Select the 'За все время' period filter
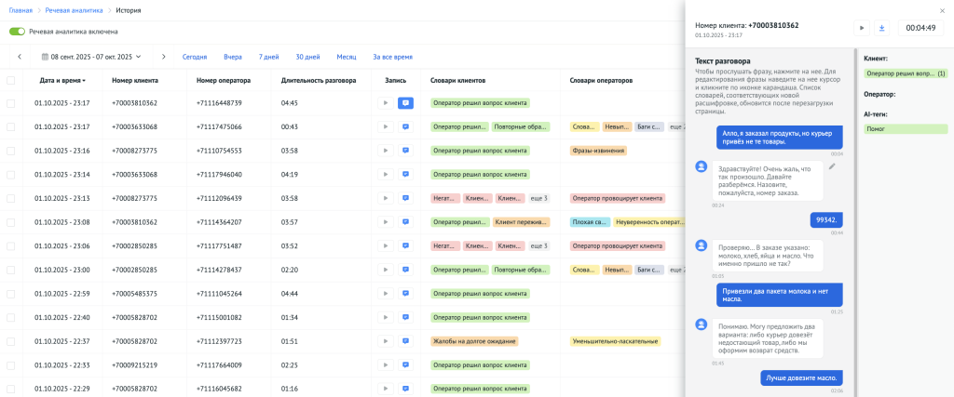The height and width of the screenshot is (397, 954). coord(392,57)
